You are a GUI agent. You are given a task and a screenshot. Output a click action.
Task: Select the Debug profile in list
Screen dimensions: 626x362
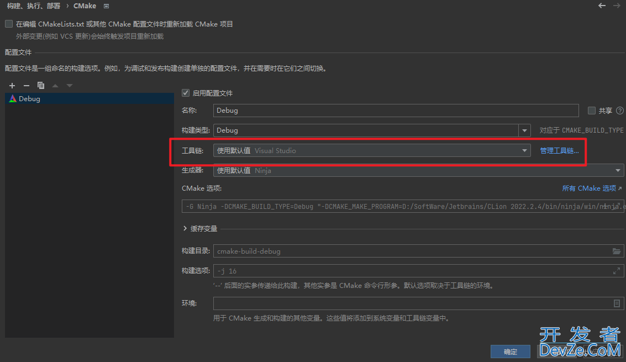90,99
